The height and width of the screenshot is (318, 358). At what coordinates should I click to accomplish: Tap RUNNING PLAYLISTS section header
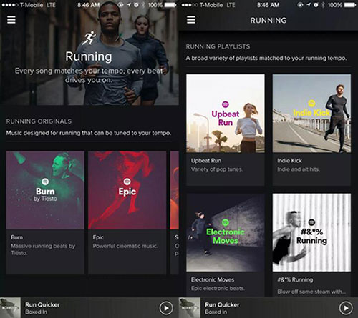click(x=218, y=46)
